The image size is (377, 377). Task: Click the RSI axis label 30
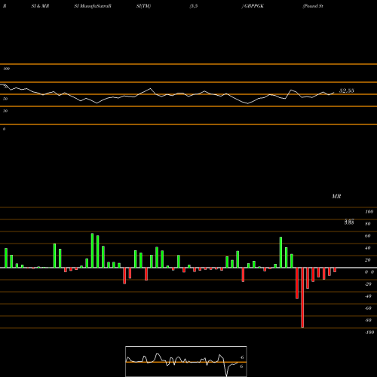(5, 111)
